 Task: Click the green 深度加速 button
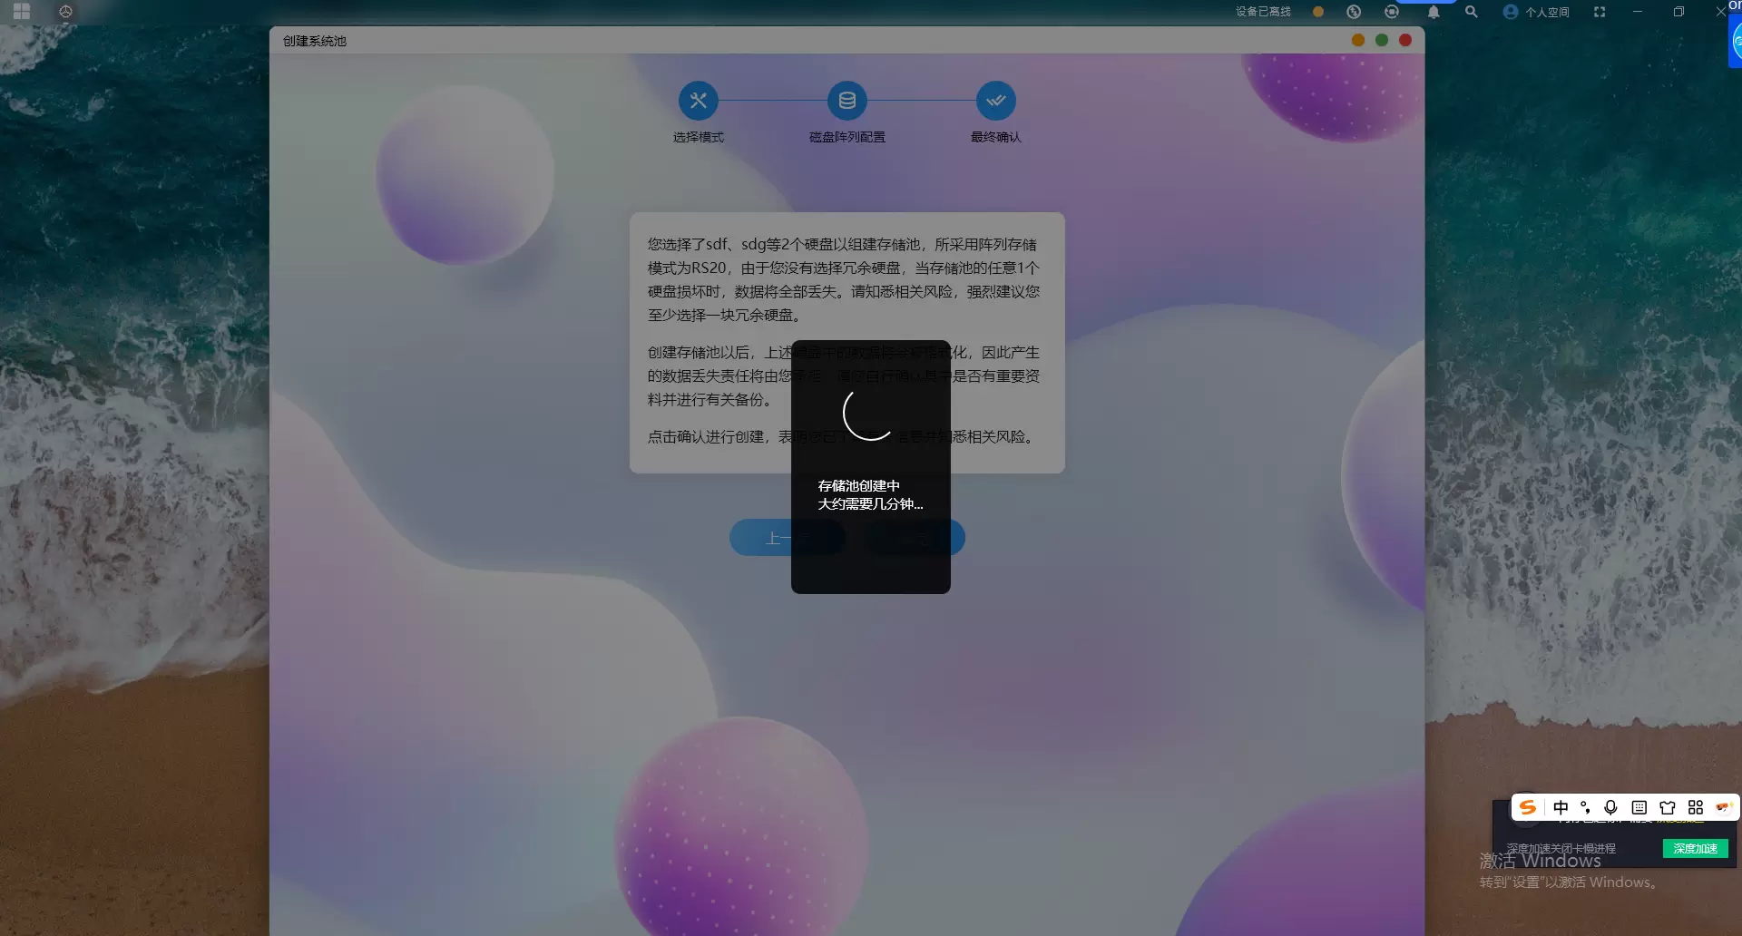pyautogui.click(x=1695, y=849)
